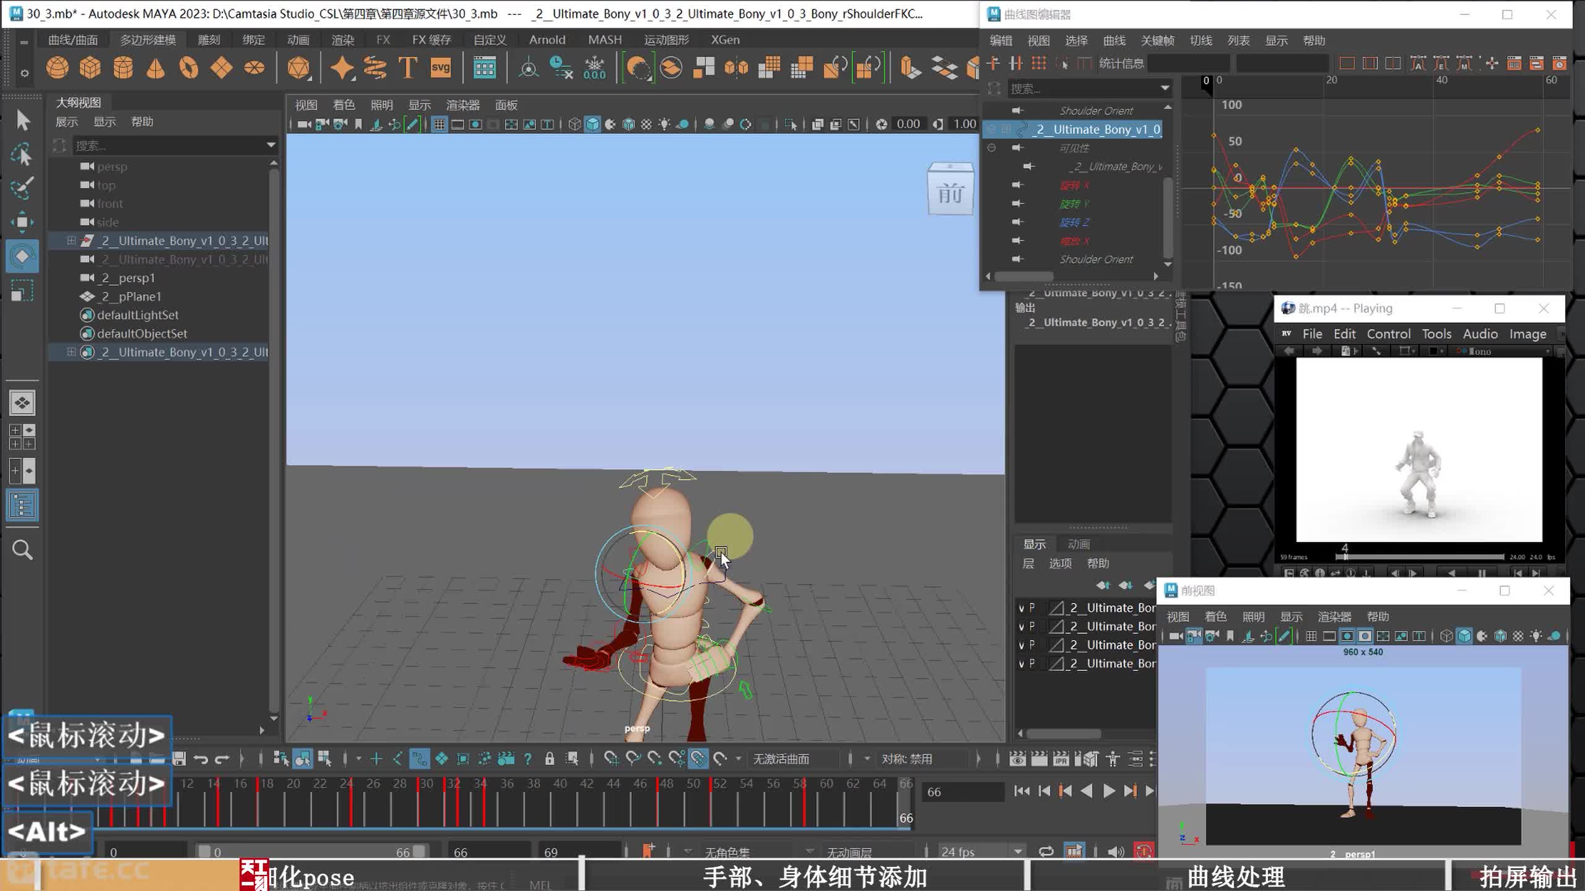1585x891 pixels.
Task: Toggle loop playback button
Action: 1046,851
